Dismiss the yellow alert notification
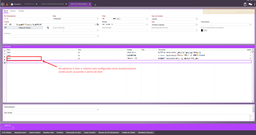Screen dimensions: 256x135 254,11
